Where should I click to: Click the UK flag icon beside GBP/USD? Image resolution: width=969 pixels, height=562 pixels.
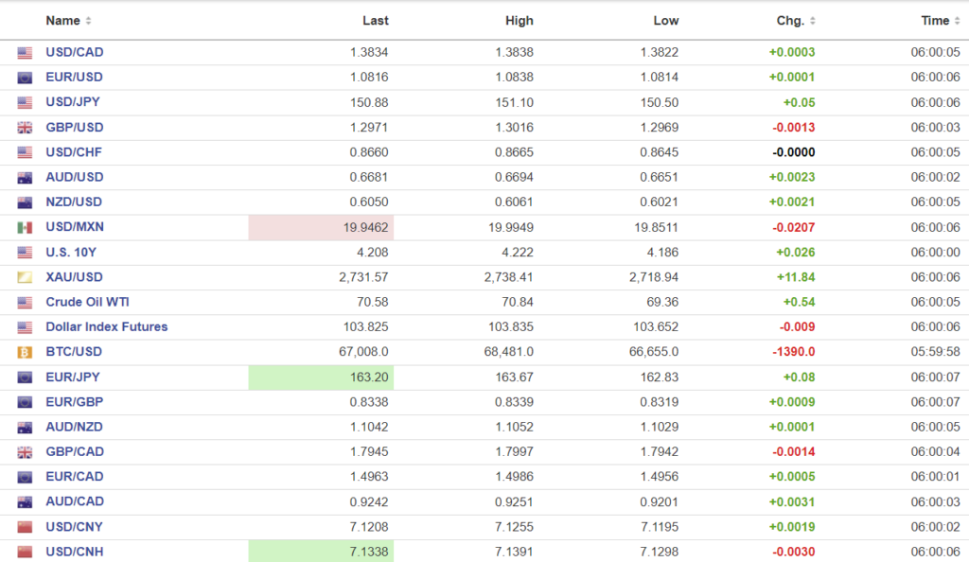[x=25, y=128]
